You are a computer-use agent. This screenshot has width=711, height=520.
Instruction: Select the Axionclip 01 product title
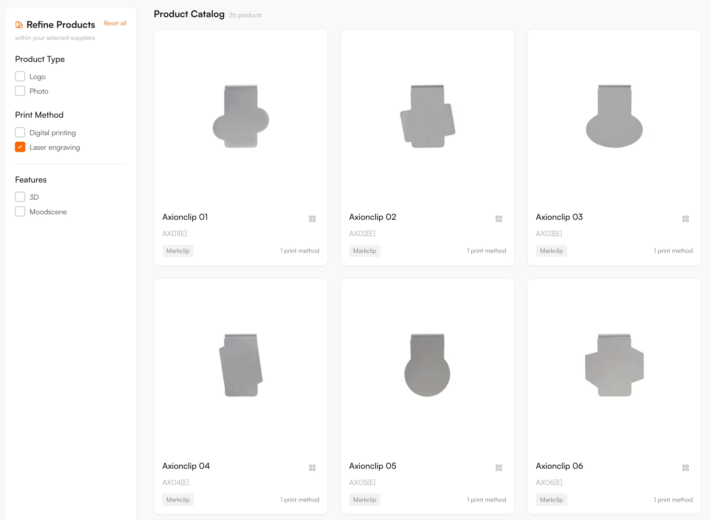click(x=185, y=217)
